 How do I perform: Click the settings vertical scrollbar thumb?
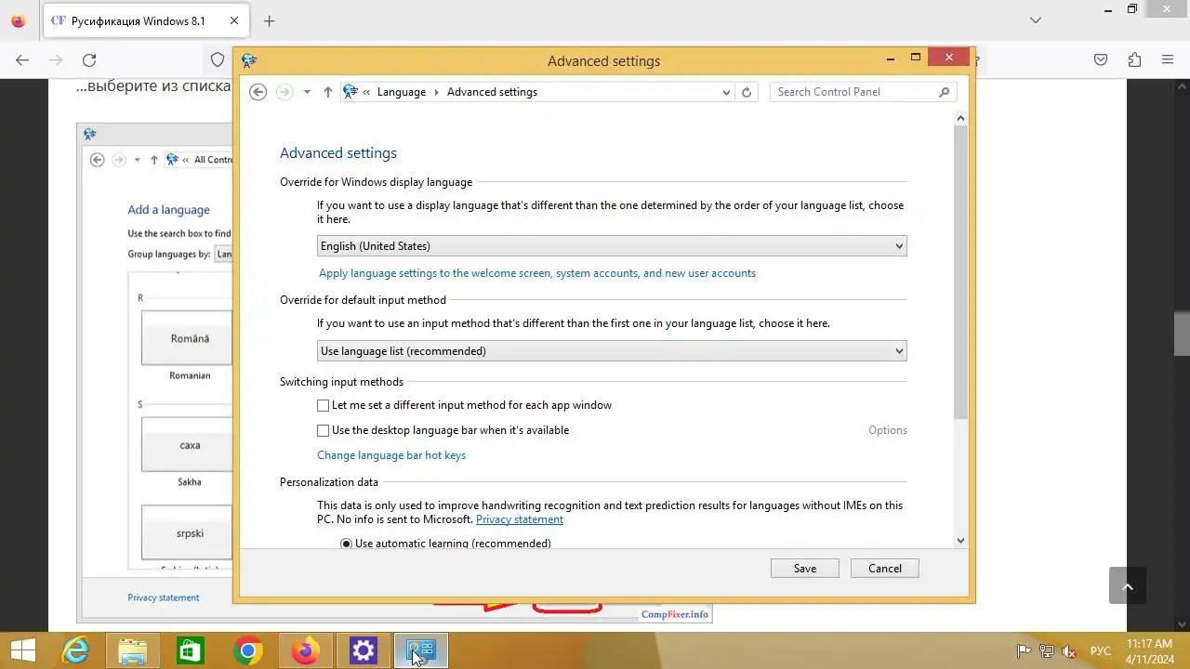(961, 271)
